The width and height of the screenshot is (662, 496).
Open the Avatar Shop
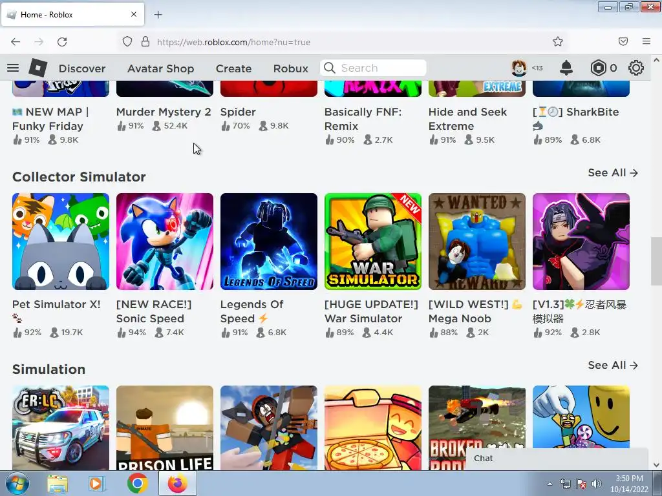[x=160, y=68]
